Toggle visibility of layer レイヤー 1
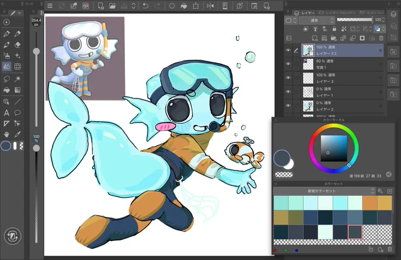Viewport: 401px width, 260px height. coord(288,92)
